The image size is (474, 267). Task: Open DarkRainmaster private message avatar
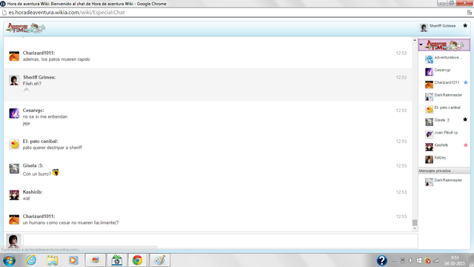[x=429, y=182]
